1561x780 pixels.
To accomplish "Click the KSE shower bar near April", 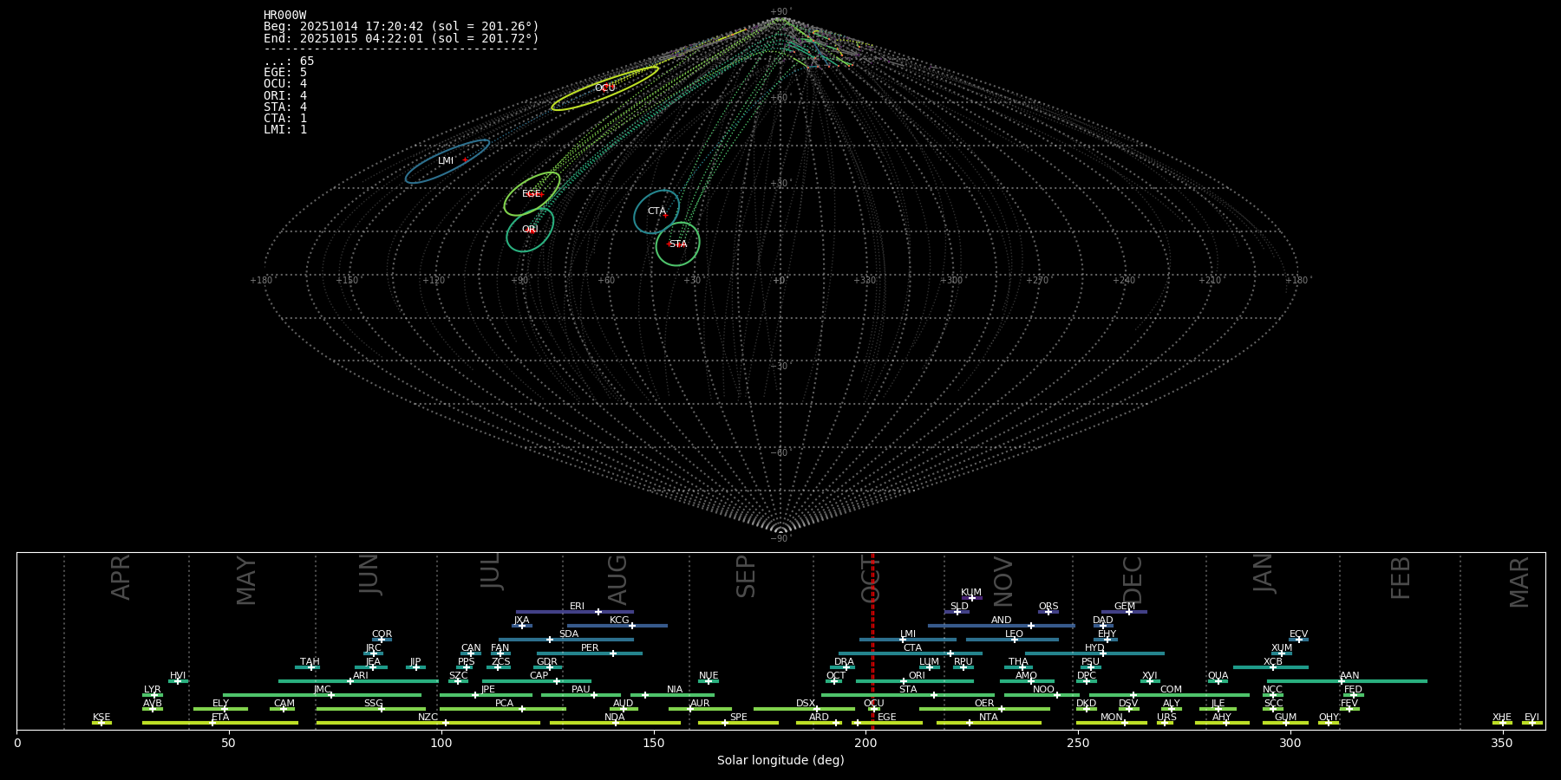I will pos(101,723).
